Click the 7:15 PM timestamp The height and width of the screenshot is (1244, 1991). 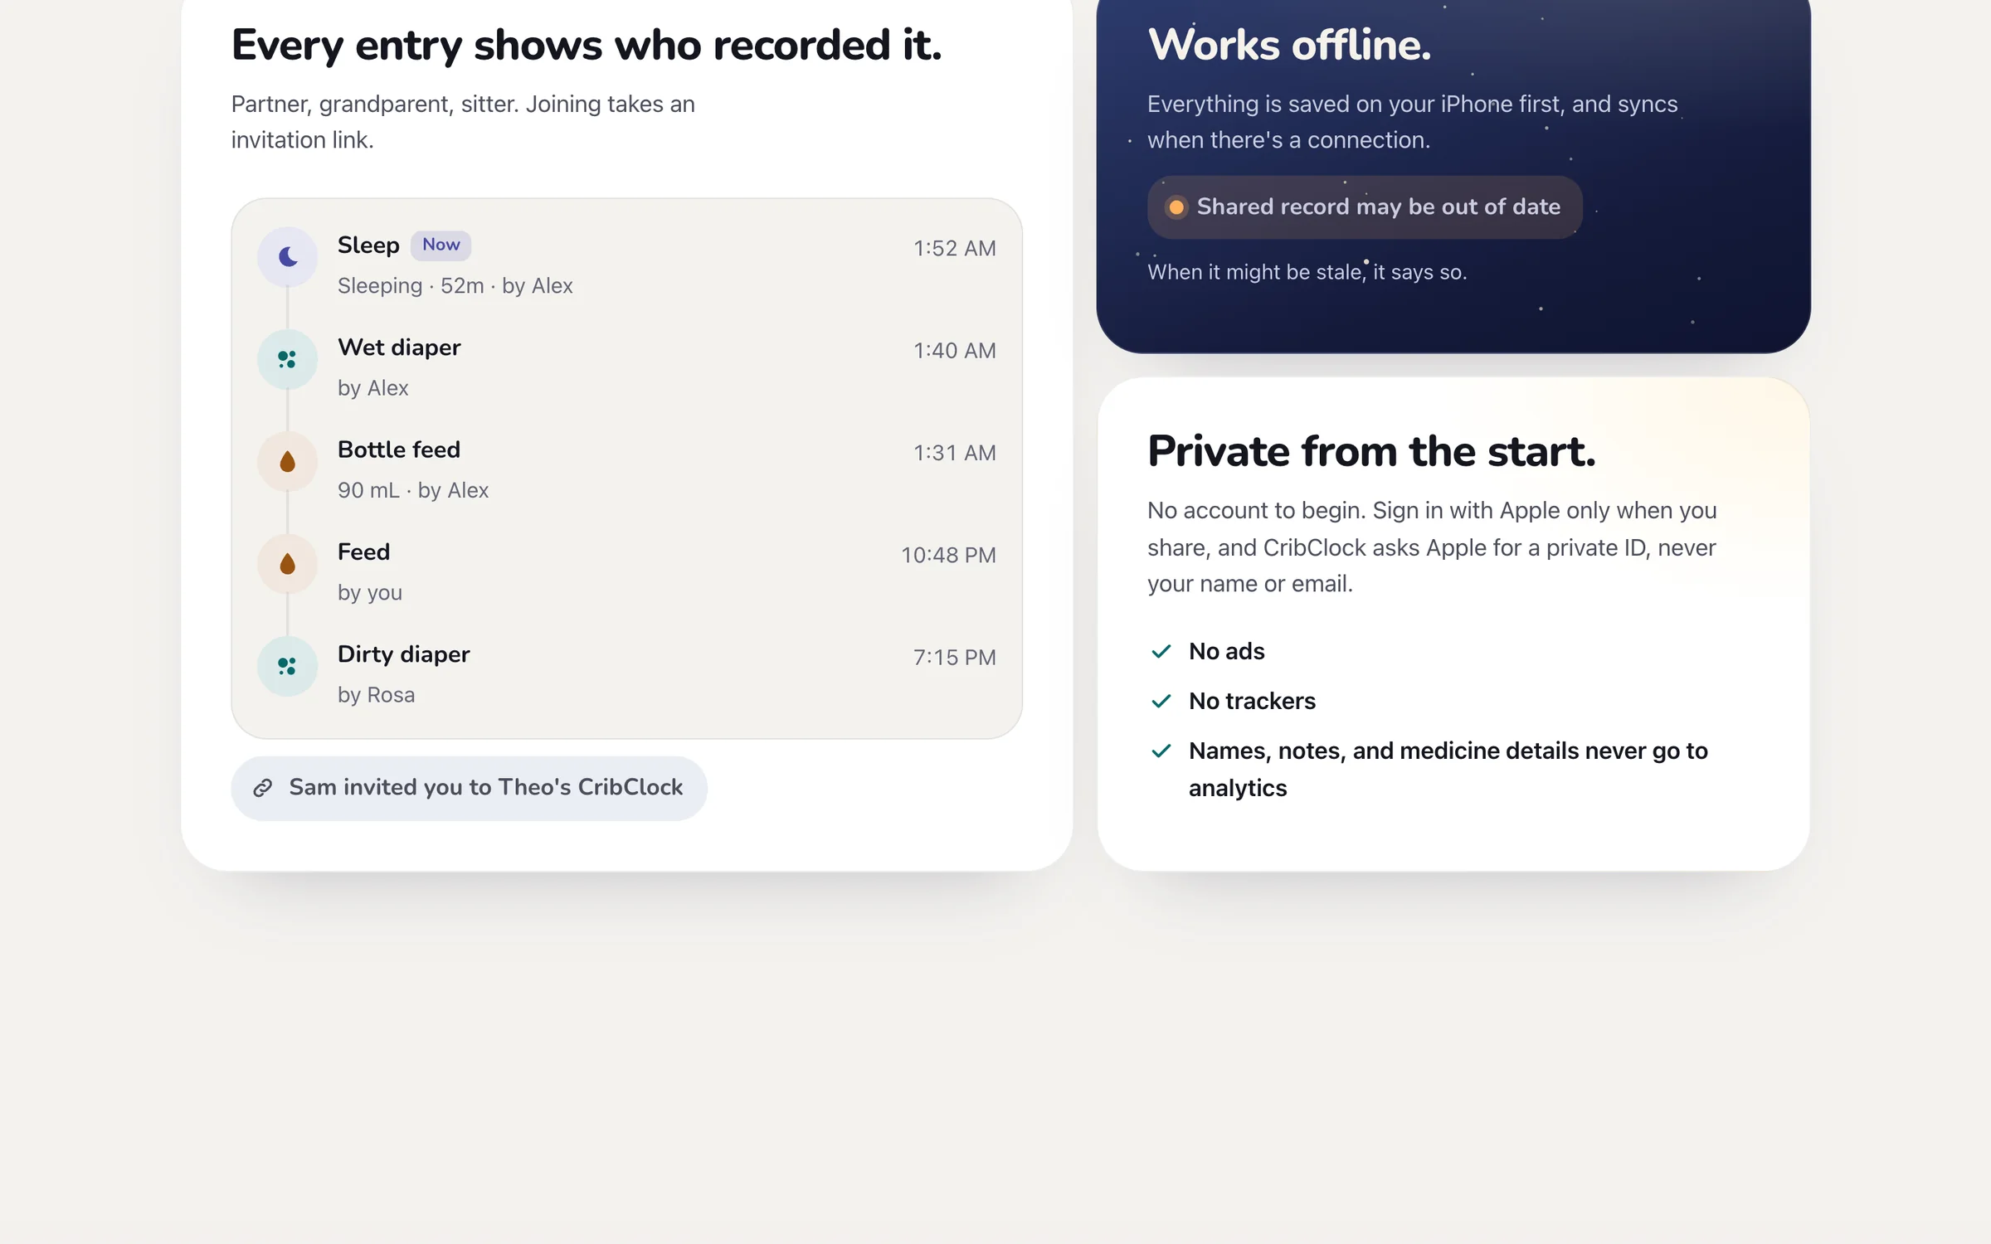pos(955,658)
